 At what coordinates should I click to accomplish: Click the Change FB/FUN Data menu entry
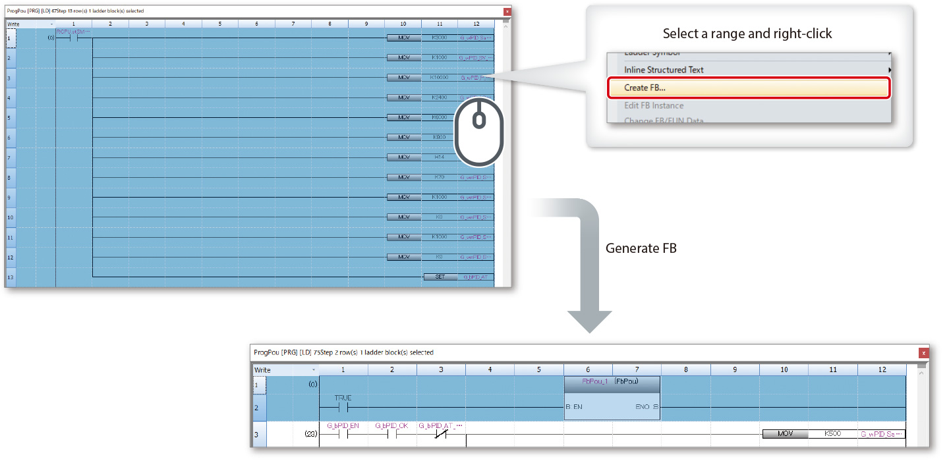pos(666,121)
